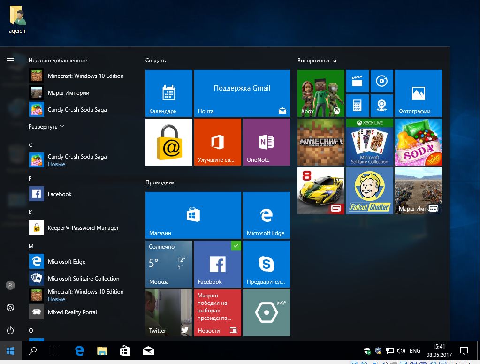The width and height of the screenshot is (480, 364).
Task: Open the Calculator small tile
Action: click(x=357, y=106)
